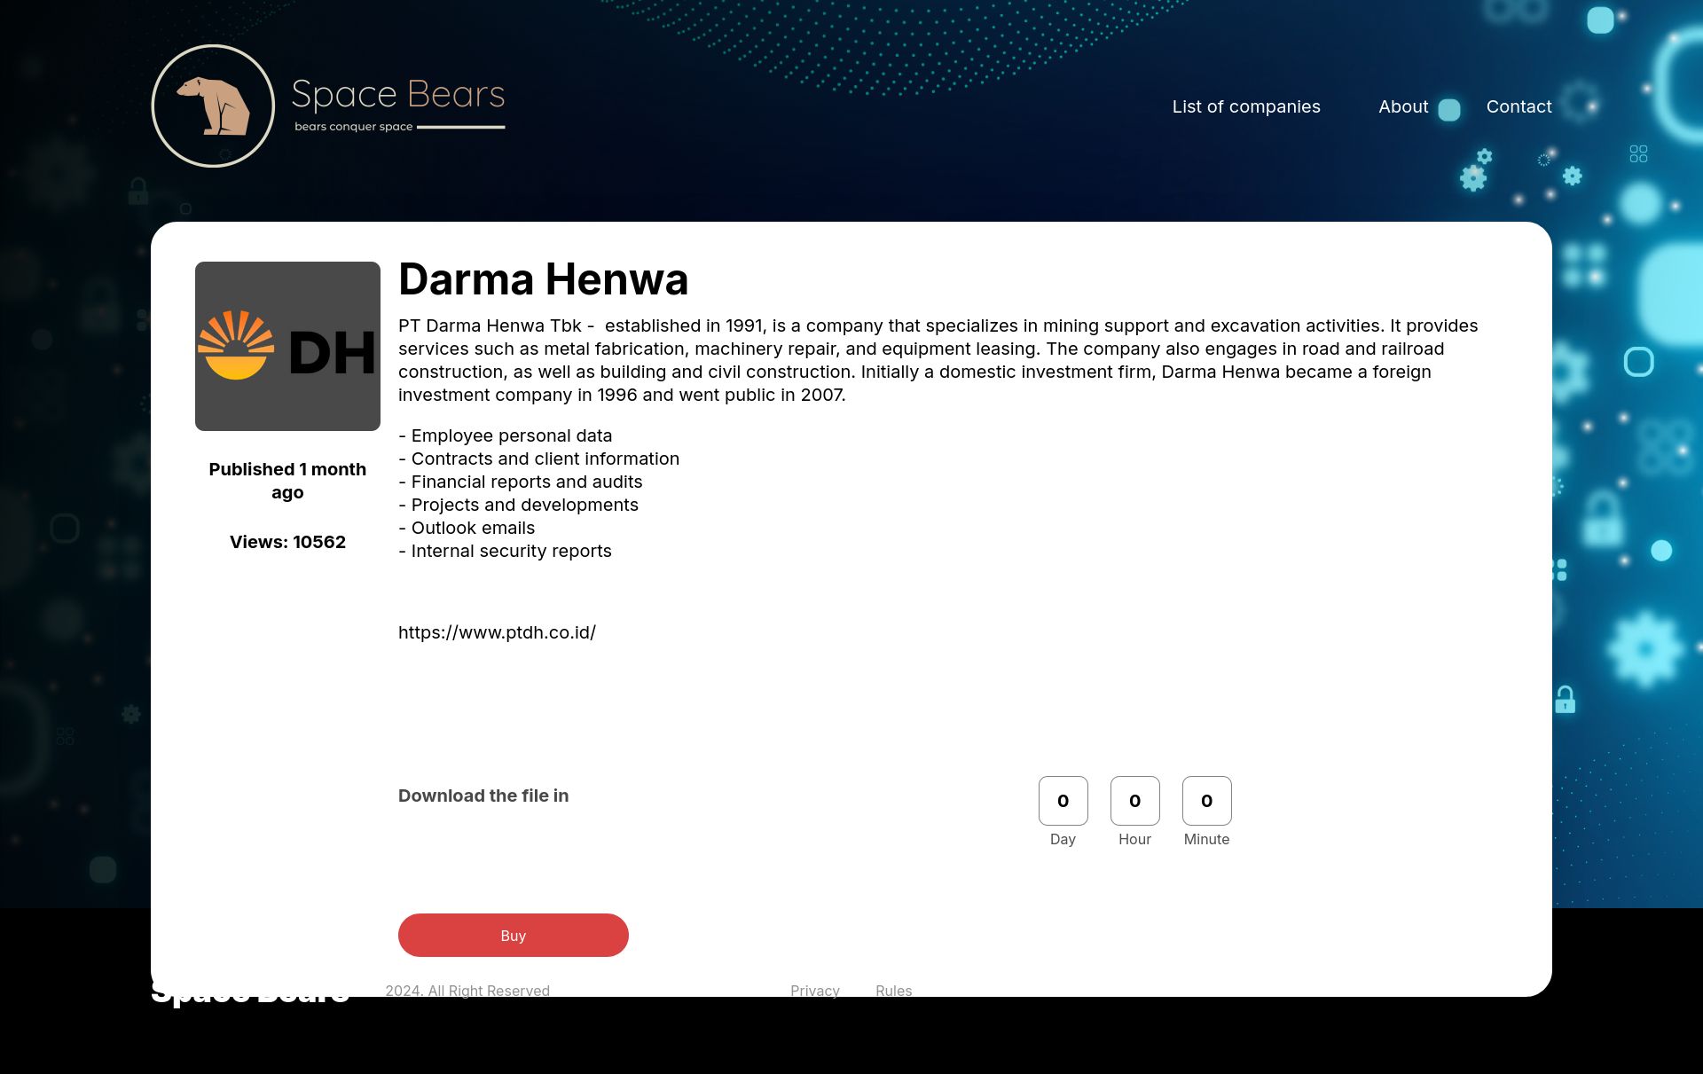Screen dimensions: 1703x1074
Task: Open the Privacy footer link
Action: tap(815, 990)
